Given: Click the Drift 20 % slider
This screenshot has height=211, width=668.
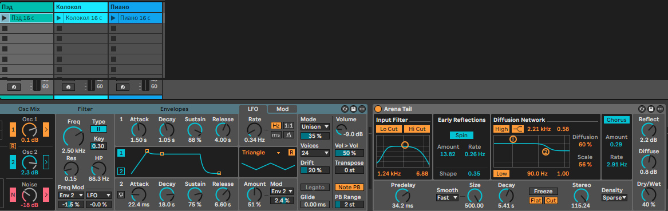Looking at the screenshot, I should [315, 170].
